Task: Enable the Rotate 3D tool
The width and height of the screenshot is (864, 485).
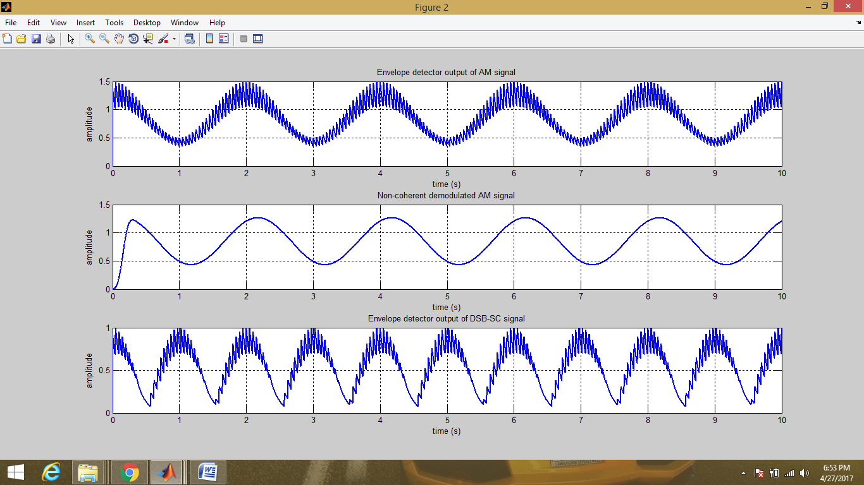Action: pyautogui.click(x=133, y=39)
